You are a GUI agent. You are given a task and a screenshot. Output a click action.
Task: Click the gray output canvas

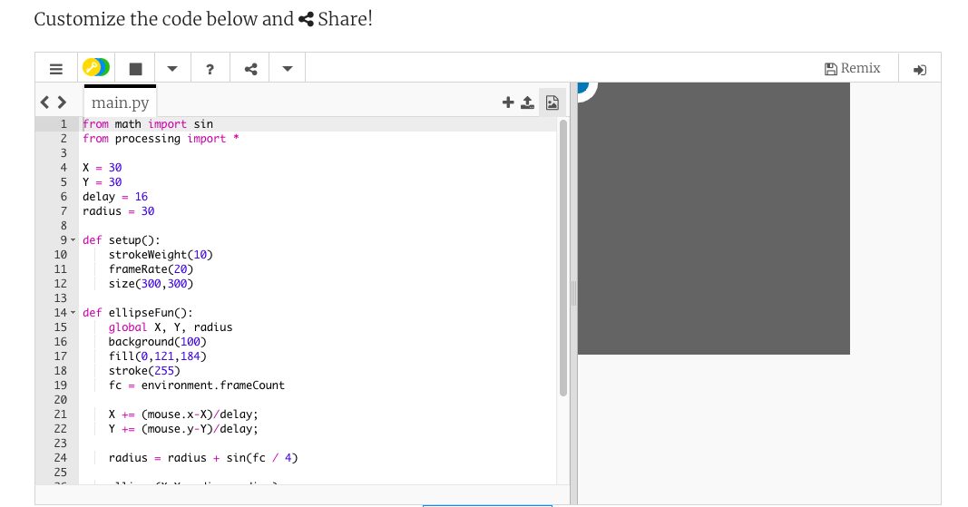coord(714,219)
